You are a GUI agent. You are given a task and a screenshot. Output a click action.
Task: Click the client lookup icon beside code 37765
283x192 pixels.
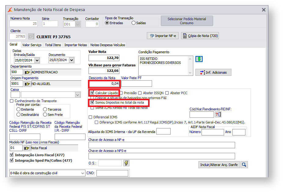pyautogui.click(x=31, y=37)
